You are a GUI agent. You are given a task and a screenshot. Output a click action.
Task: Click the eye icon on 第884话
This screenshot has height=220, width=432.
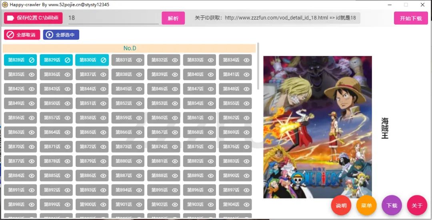click(x=32, y=176)
